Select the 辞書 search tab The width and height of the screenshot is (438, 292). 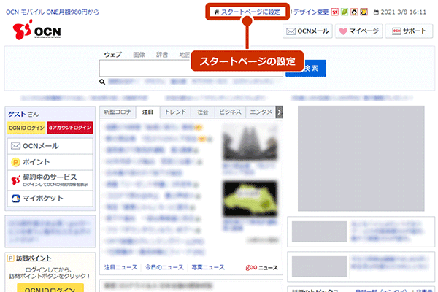pos(162,55)
